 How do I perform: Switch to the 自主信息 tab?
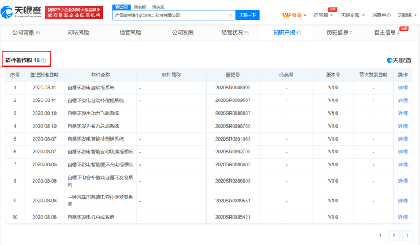coord(387,33)
